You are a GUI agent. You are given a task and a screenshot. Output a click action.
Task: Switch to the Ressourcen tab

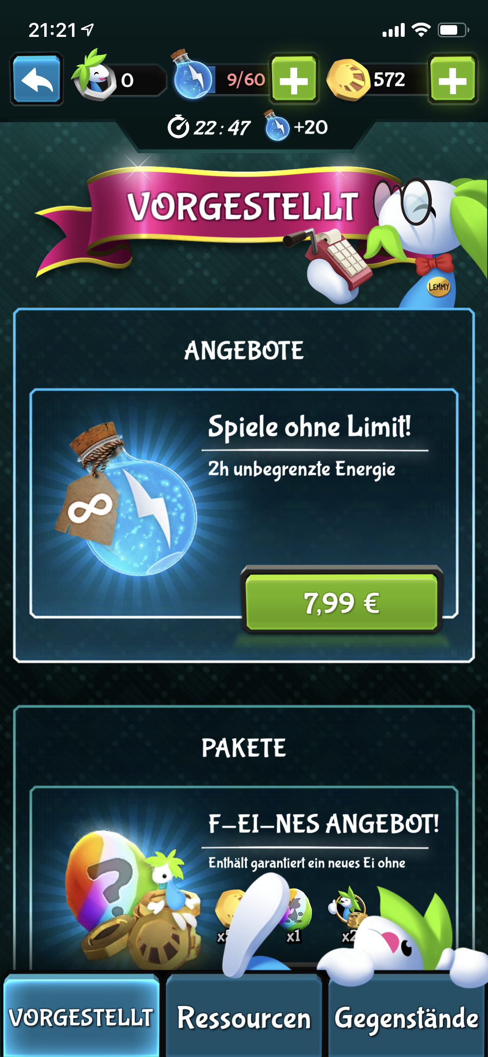(244, 1017)
